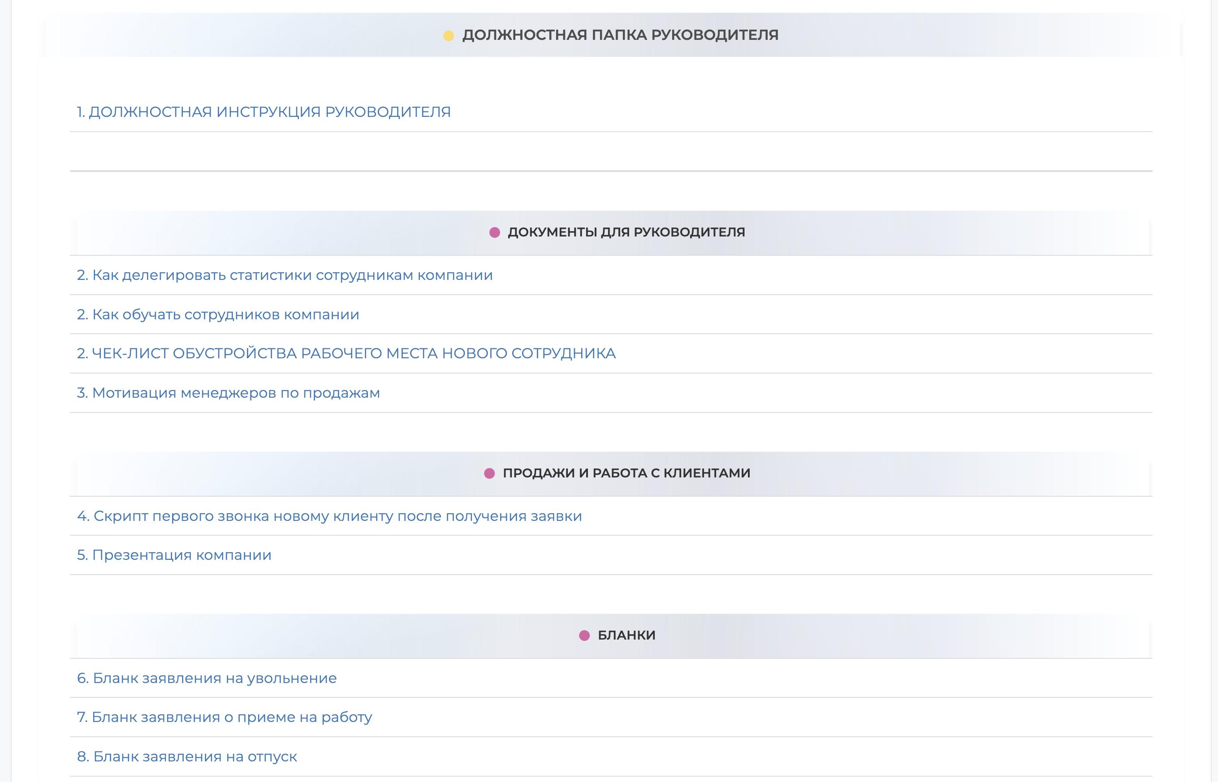Click pink dot beside ПРОДАЖИ И РАБОТА С КЛИЕНТАМИ
This screenshot has height=782, width=1218.
[489, 473]
